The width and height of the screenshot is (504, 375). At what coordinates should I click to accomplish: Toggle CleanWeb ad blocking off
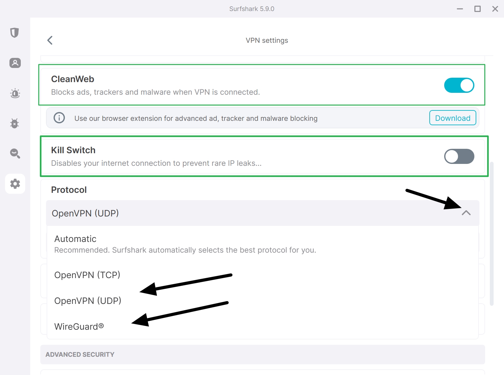tap(459, 85)
